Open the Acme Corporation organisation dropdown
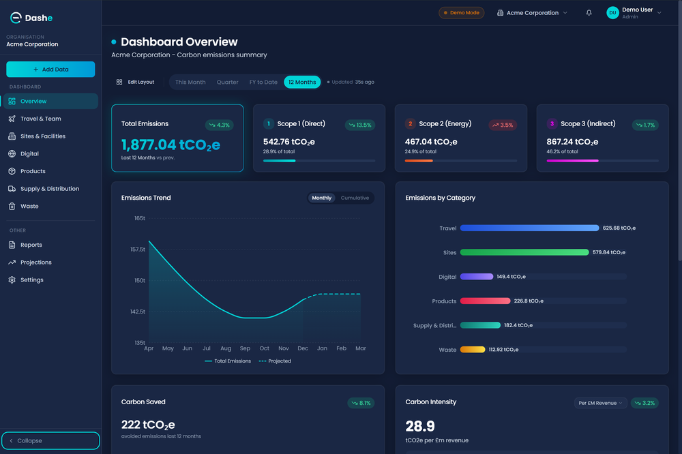 click(x=532, y=12)
